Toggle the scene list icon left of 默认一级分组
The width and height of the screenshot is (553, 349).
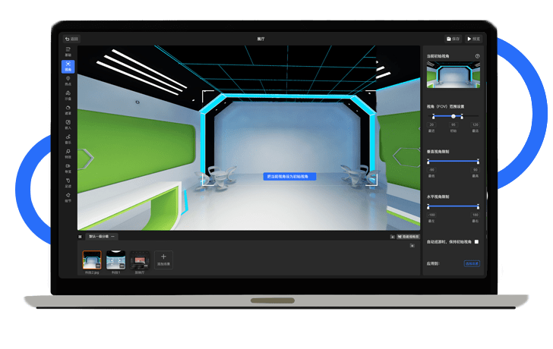(81, 236)
